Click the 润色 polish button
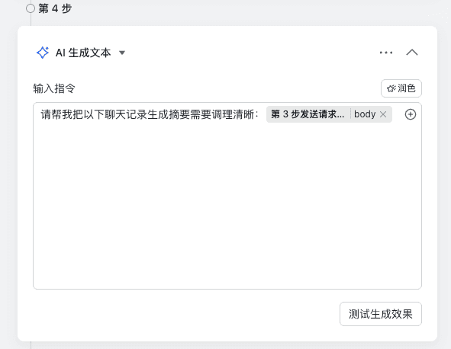This screenshot has height=349, width=451. [x=401, y=88]
